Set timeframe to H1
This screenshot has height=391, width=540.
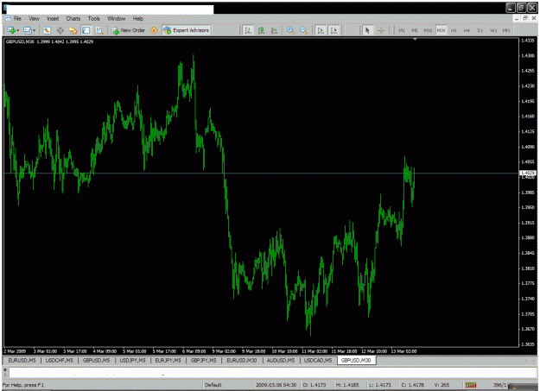(454, 30)
